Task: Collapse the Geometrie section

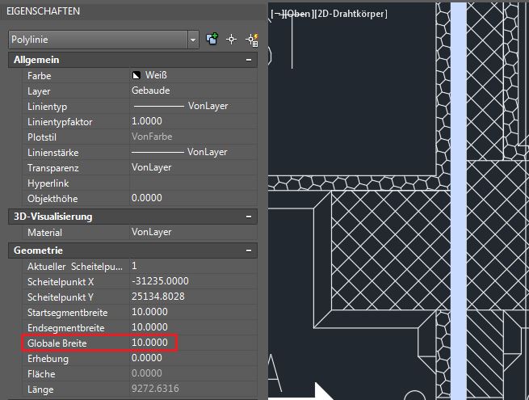Action: tap(250, 251)
